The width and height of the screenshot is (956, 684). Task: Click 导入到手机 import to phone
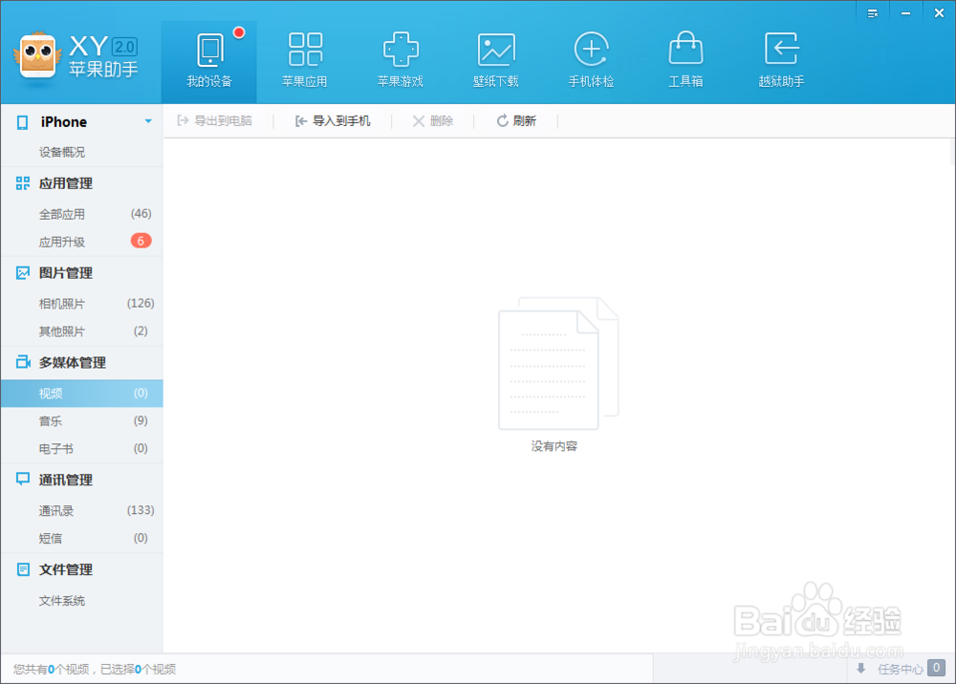(332, 120)
